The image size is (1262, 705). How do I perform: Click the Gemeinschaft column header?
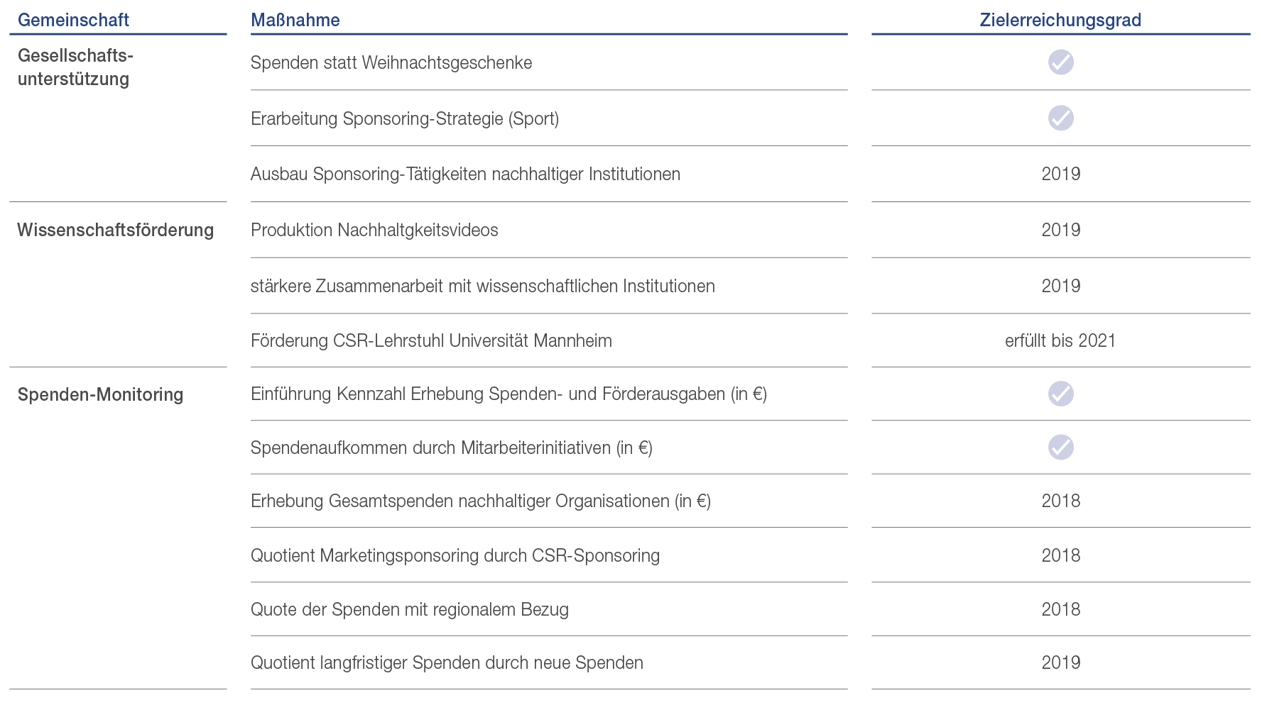click(73, 20)
